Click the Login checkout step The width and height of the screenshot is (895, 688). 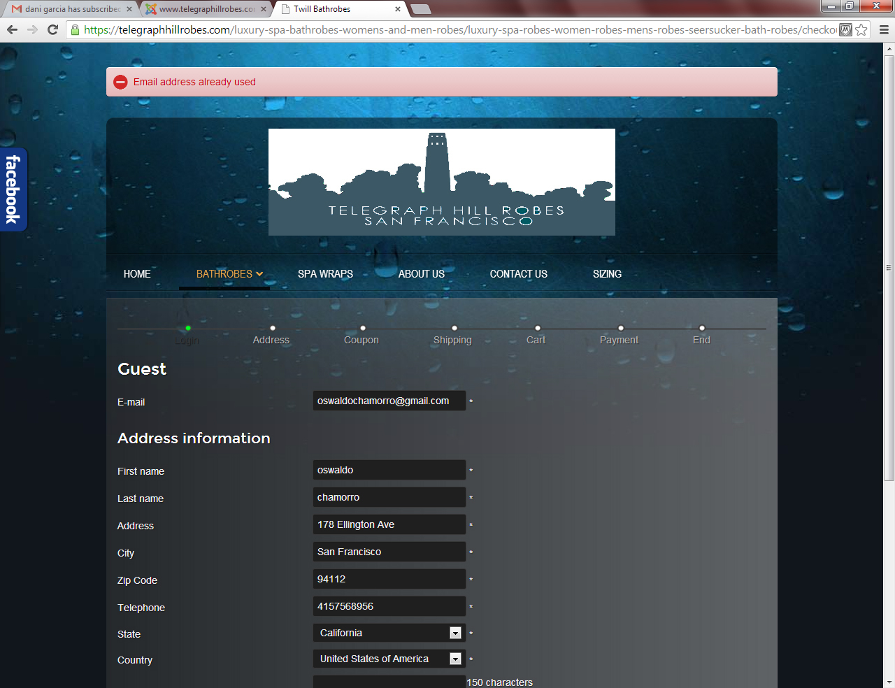click(187, 340)
